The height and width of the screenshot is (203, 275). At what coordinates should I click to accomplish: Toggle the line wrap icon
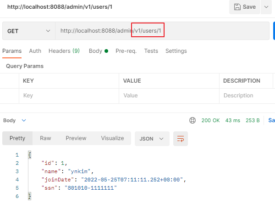181,139
